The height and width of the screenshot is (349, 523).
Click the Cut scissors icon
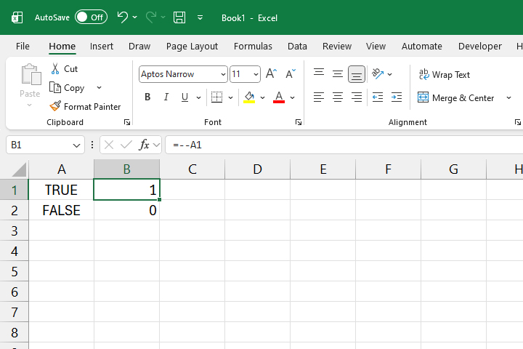[55, 68]
